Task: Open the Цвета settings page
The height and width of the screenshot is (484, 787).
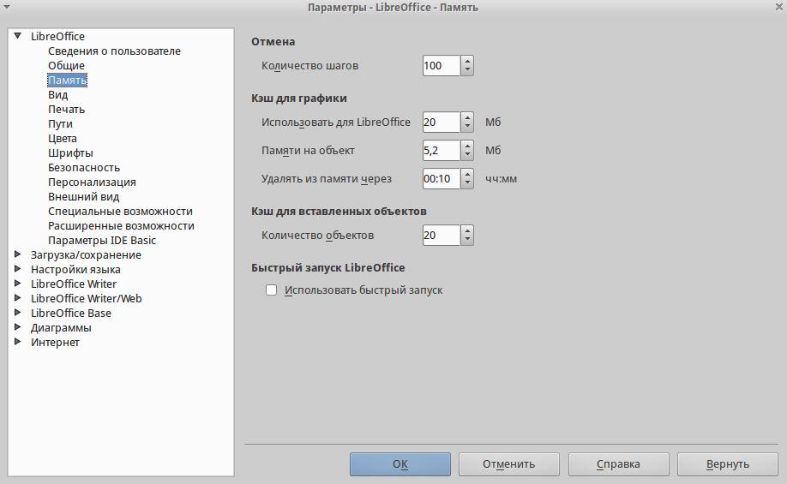Action: click(x=63, y=139)
